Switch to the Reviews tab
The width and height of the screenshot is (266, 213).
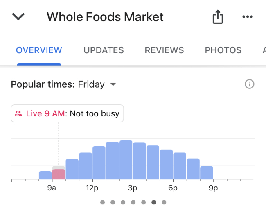point(164,50)
